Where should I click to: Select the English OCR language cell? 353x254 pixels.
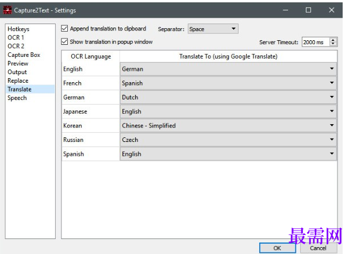pyautogui.click(x=91, y=69)
